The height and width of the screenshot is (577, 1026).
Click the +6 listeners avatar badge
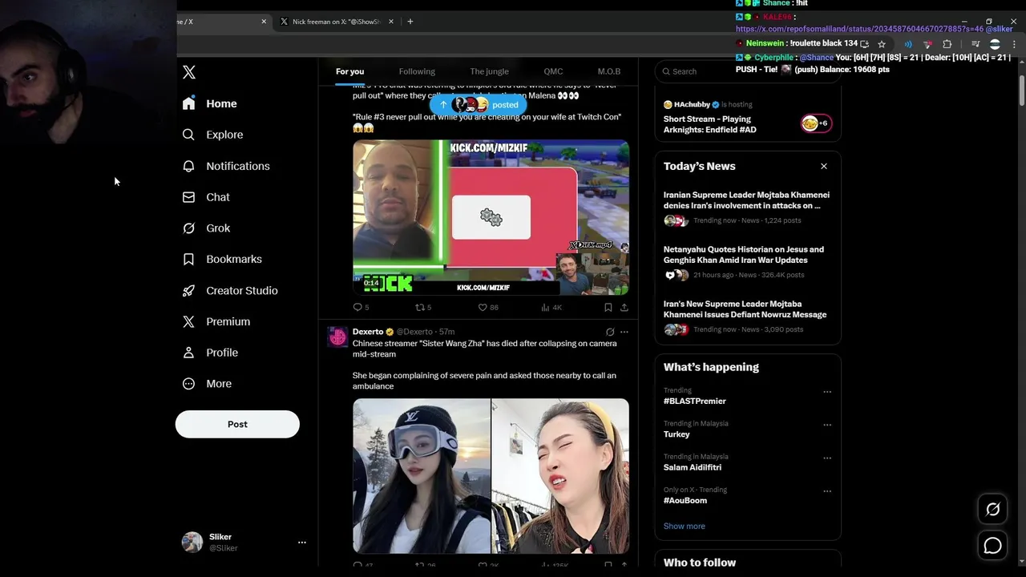816,123
